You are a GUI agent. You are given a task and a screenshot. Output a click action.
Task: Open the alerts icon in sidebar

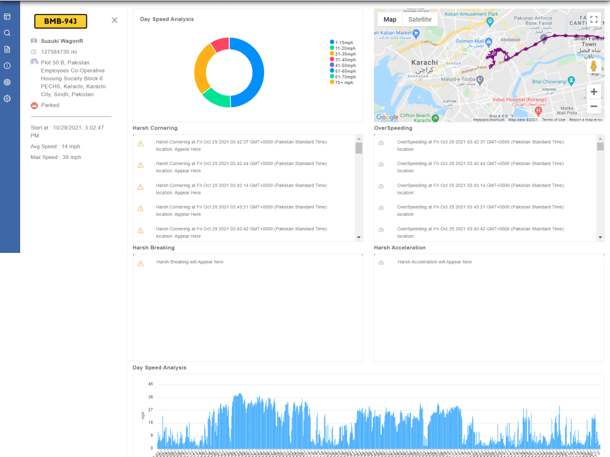[7, 66]
